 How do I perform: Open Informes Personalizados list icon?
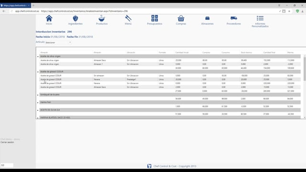tap(260, 18)
